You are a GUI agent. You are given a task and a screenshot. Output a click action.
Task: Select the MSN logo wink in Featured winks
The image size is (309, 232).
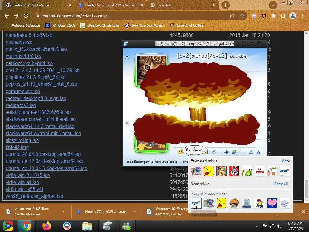click(285, 171)
